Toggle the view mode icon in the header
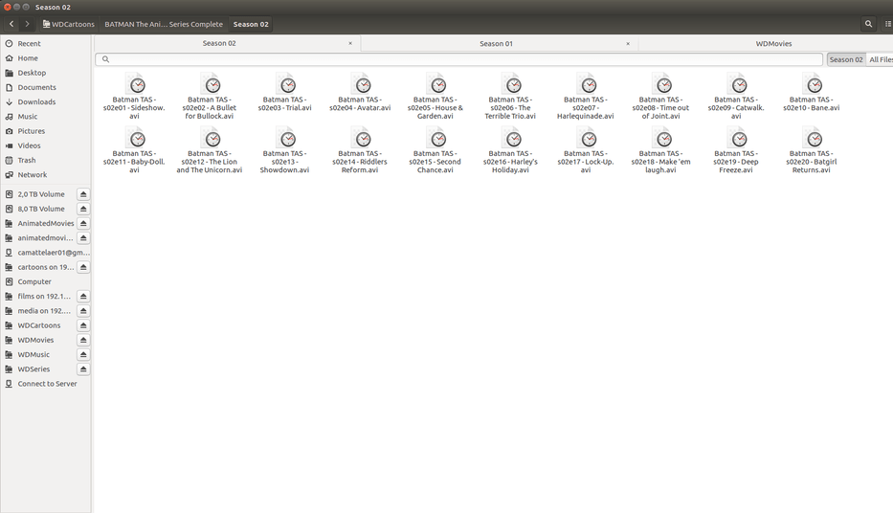Viewport: 893px width, 513px height. 888,24
